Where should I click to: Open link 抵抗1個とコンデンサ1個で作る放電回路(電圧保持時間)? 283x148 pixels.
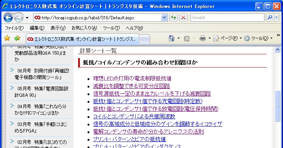pyautogui.click(x=156, y=109)
